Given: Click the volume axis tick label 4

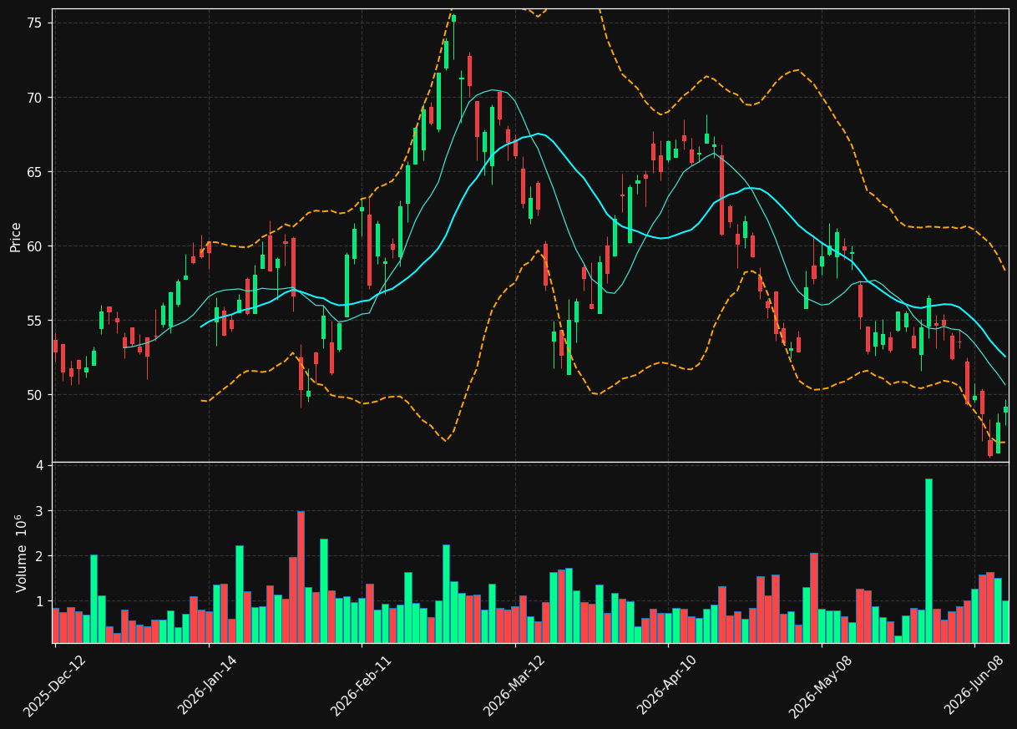Looking at the screenshot, I should click(x=39, y=466).
